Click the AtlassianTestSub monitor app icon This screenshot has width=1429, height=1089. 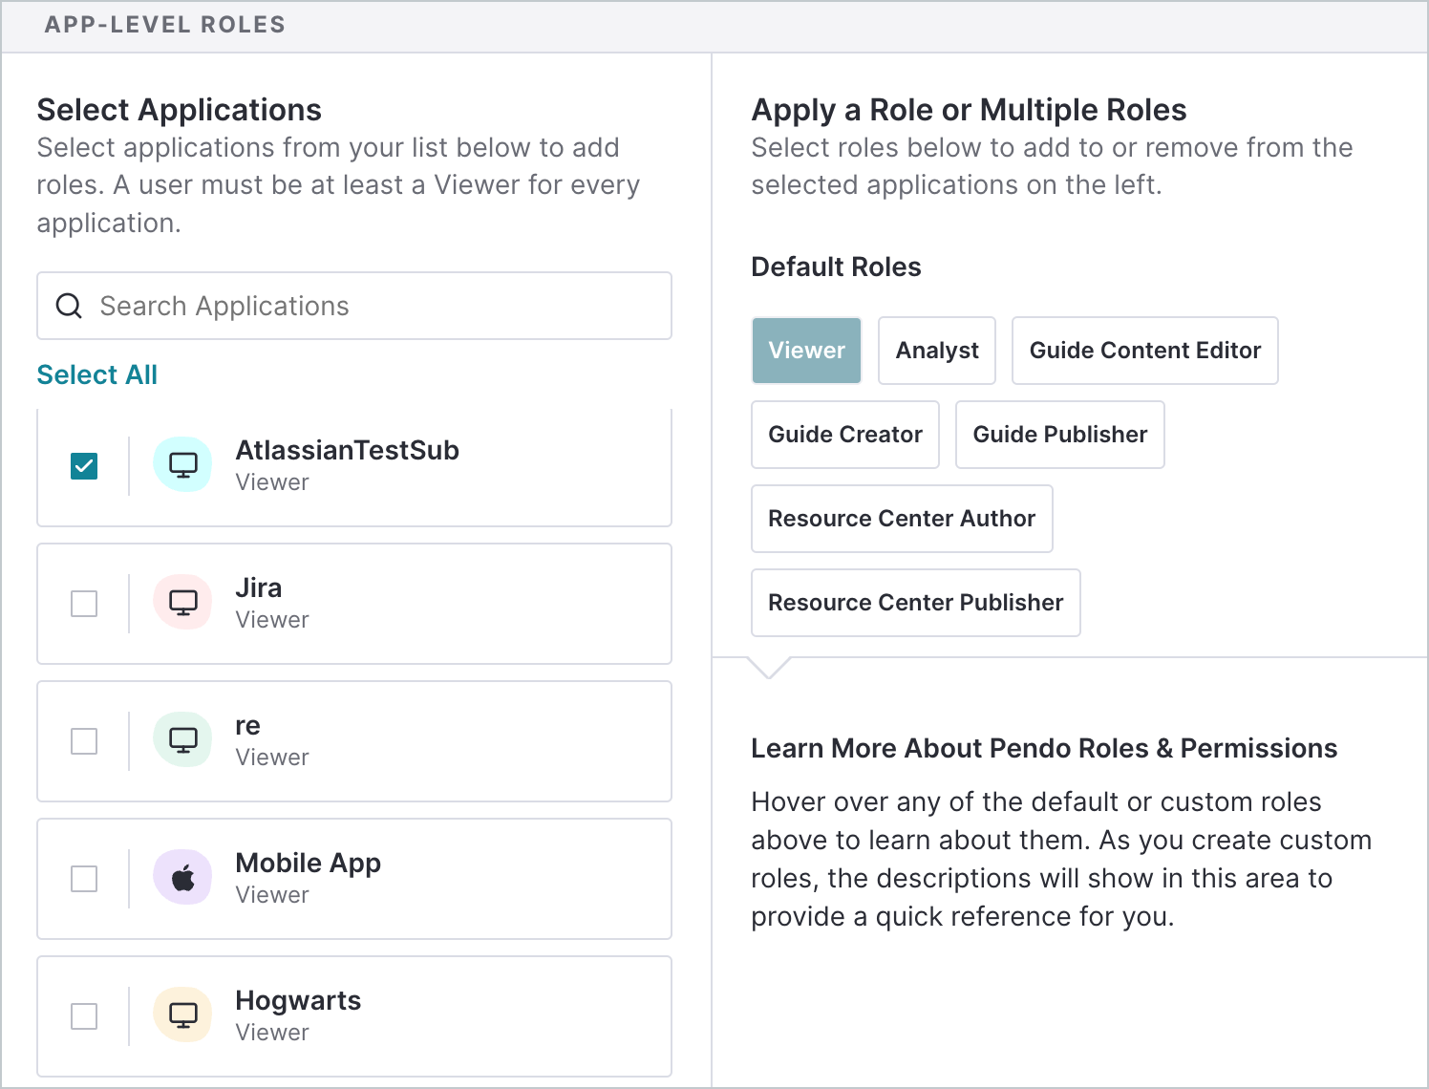(x=182, y=464)
